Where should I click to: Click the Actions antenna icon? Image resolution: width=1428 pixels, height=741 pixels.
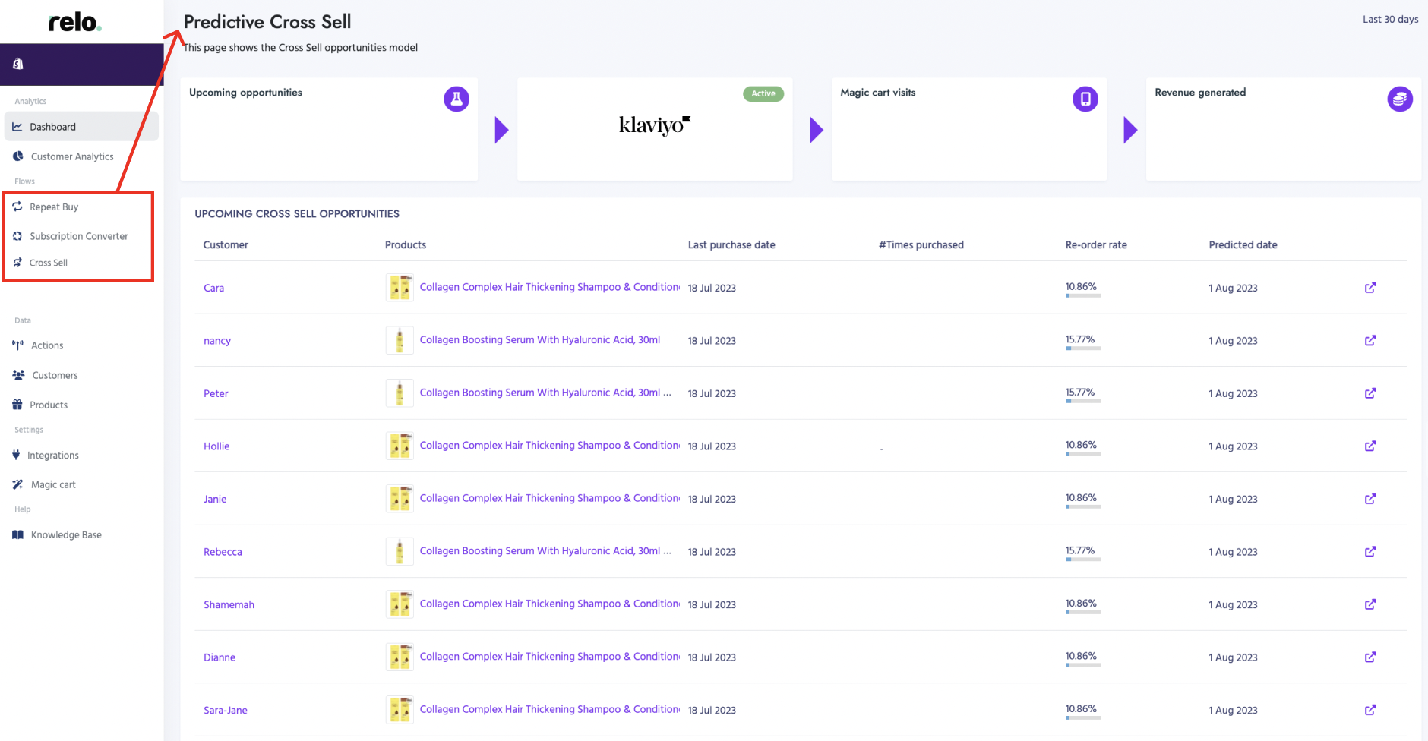[17, 345]
